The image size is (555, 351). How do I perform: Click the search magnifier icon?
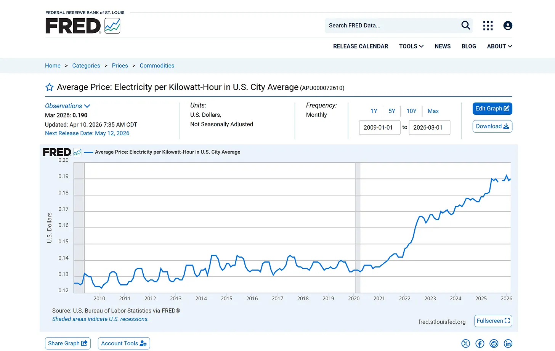point(466,26)
